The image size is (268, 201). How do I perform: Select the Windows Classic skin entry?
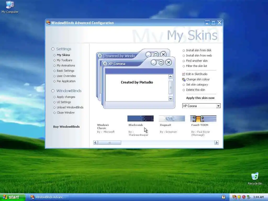(x=106, y=128)
